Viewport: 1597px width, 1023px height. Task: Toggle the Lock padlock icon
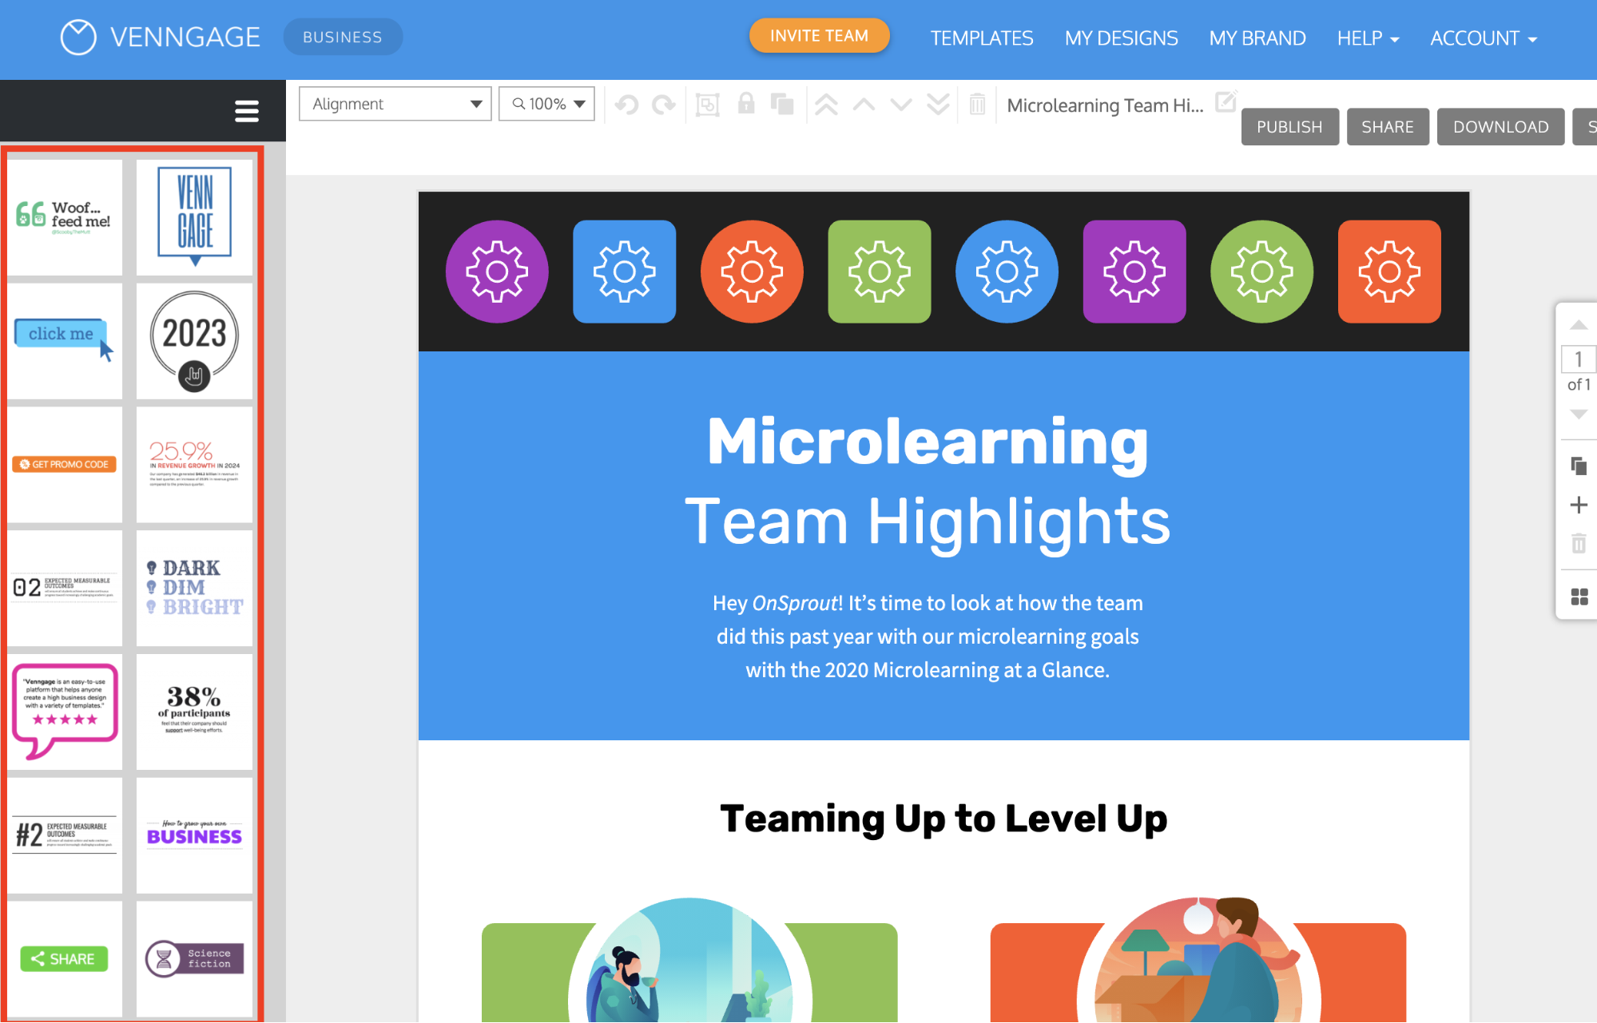pos(746,104)
